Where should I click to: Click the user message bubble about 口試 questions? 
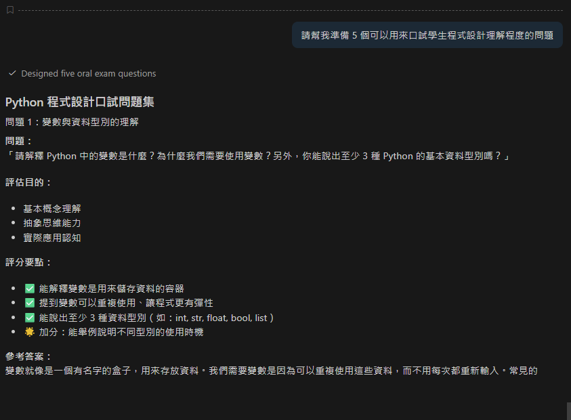[x=427, y=35]
